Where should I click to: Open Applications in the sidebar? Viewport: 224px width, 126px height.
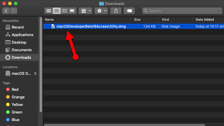coord(22,35)
